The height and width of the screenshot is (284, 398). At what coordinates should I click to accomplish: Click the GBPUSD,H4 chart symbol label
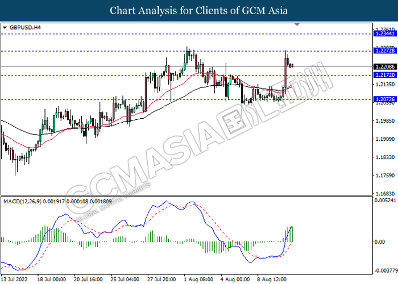(25, 27)
